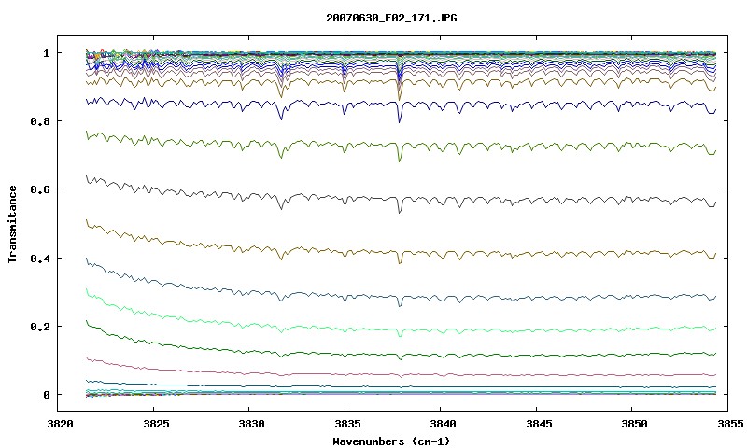This screenshot has height=448, width=747.
Task: Click the x-axis tick label 3835
Action: [347, 424]
